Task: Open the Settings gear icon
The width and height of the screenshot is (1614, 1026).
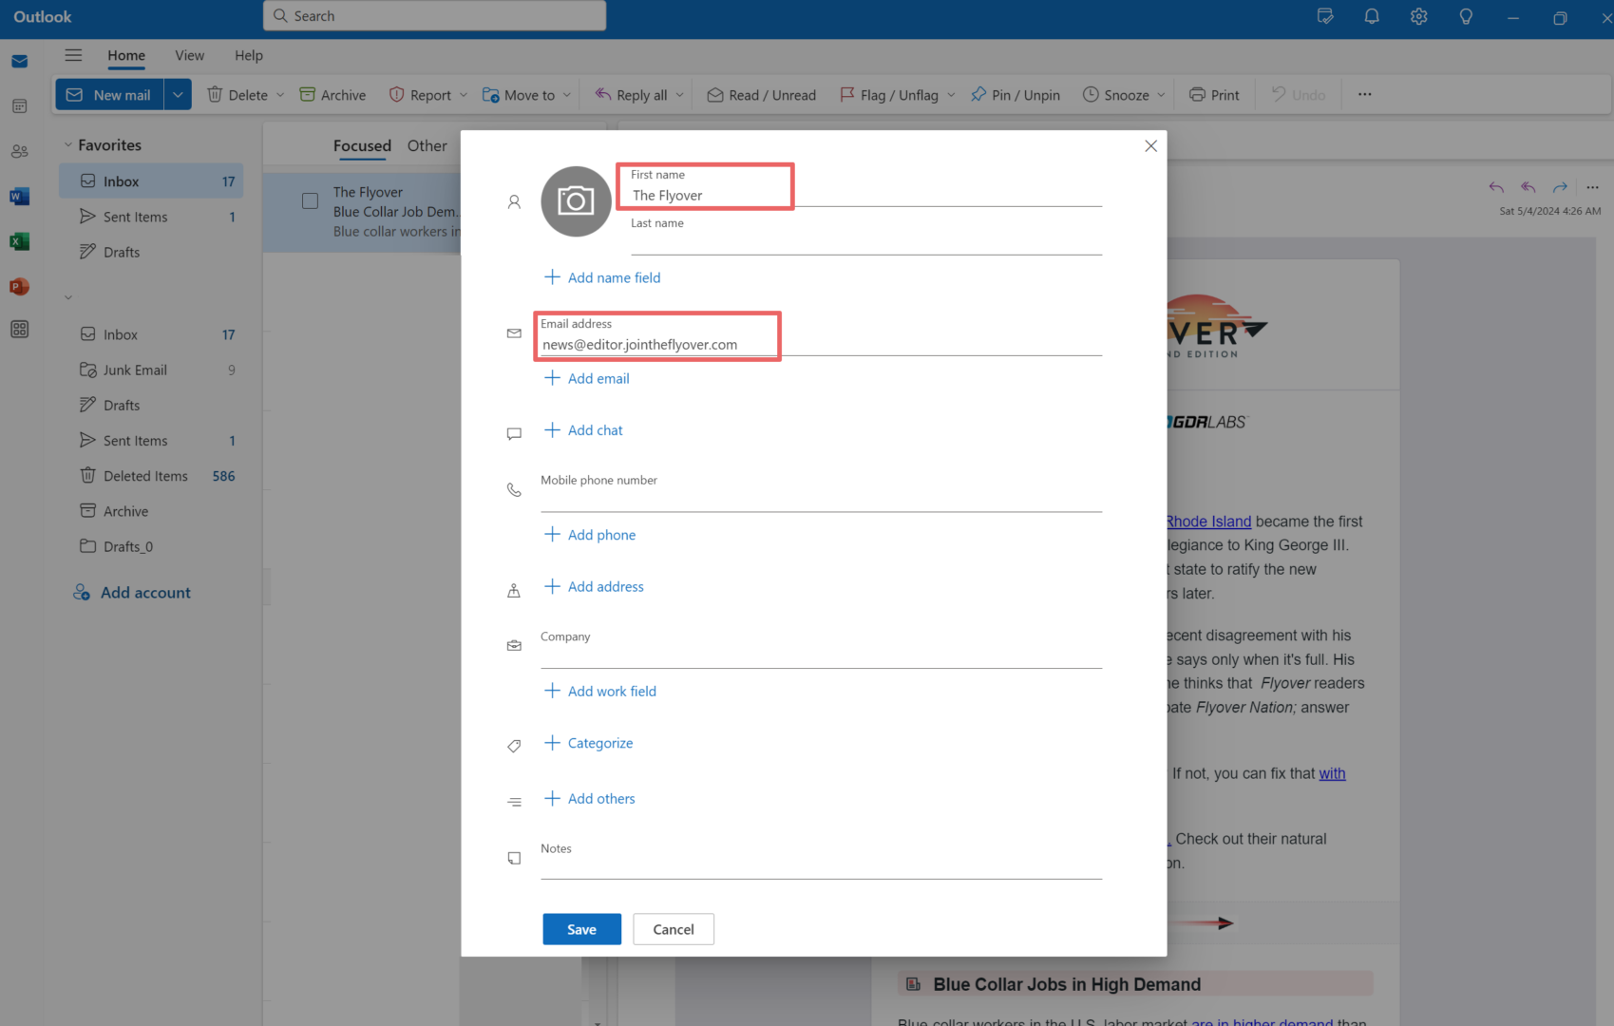Action: (1419, 16)
